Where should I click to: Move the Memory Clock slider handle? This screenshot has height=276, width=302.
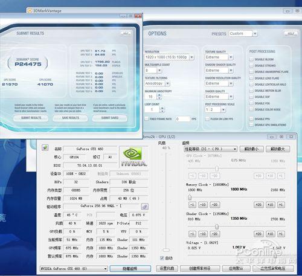point(190,197)
